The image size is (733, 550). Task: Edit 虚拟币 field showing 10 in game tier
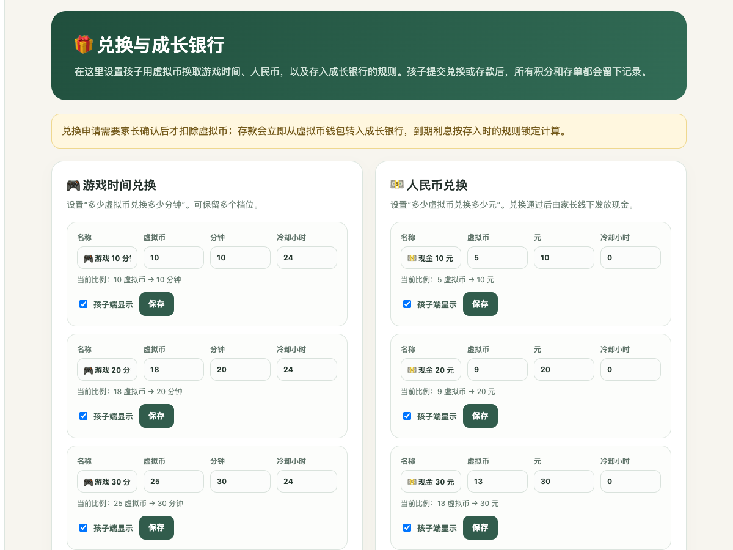pyautogui.click(x=173, y=257)
